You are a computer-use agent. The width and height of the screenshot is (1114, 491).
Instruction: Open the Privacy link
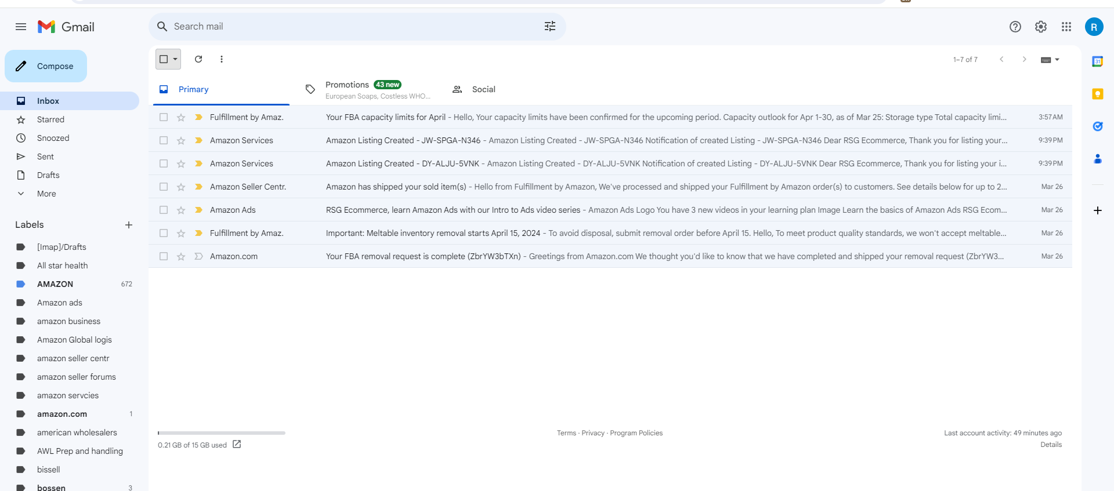pos(593,433)
